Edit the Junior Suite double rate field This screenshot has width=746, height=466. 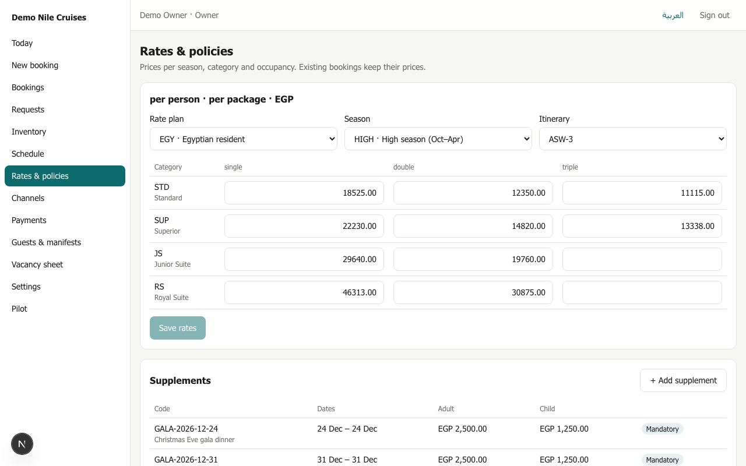coord(473,259)
